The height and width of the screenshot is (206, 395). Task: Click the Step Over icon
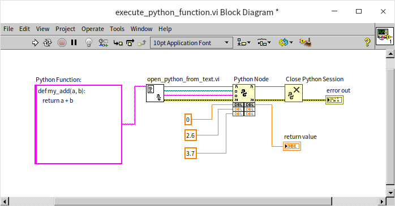[130, 43]
